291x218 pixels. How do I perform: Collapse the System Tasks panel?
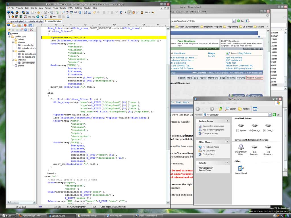pos(227,121)
